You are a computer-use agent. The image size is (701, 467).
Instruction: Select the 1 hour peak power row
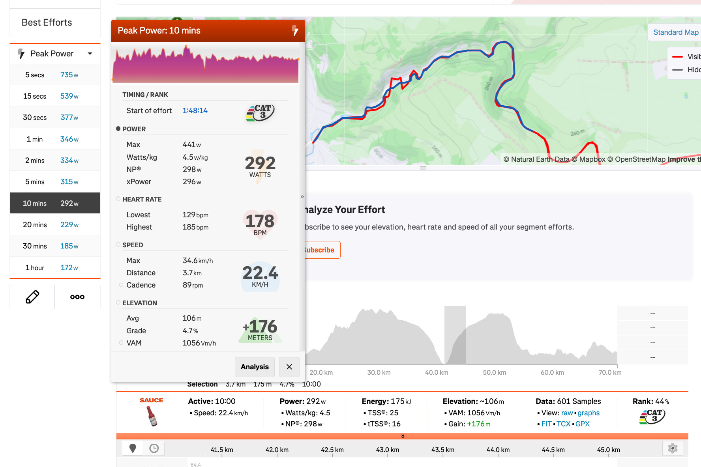(55, 268)
